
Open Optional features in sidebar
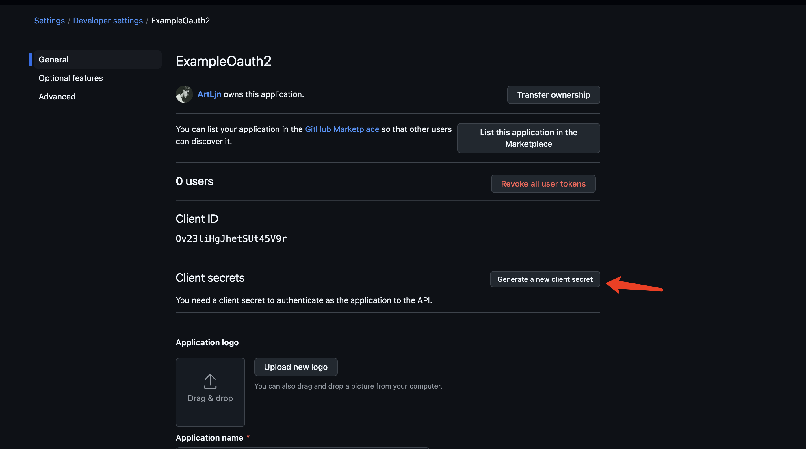(x=70, y=78)
